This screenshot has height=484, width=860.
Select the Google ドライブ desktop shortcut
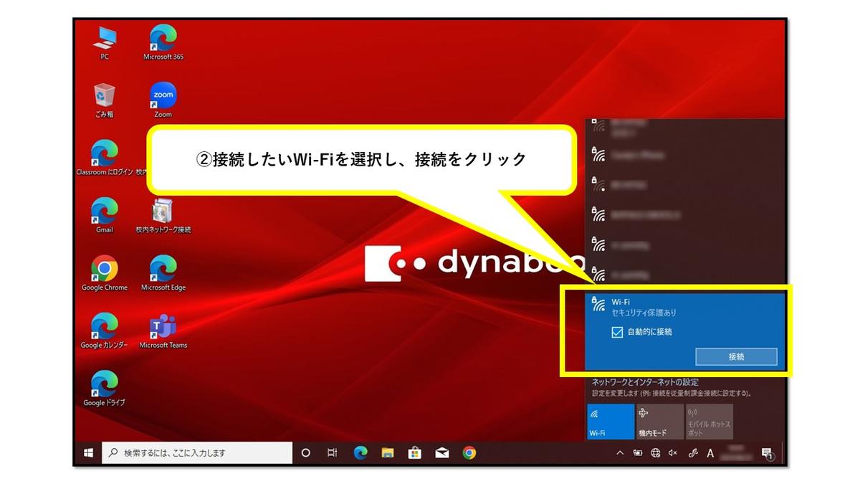pyautogui.click(x=105, y=389)
